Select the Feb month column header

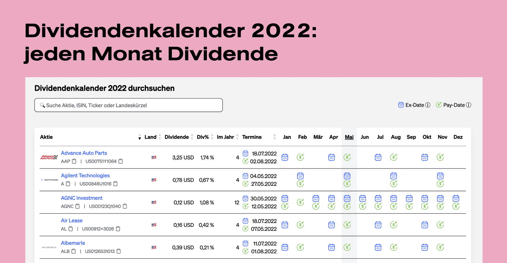(302, 137)
